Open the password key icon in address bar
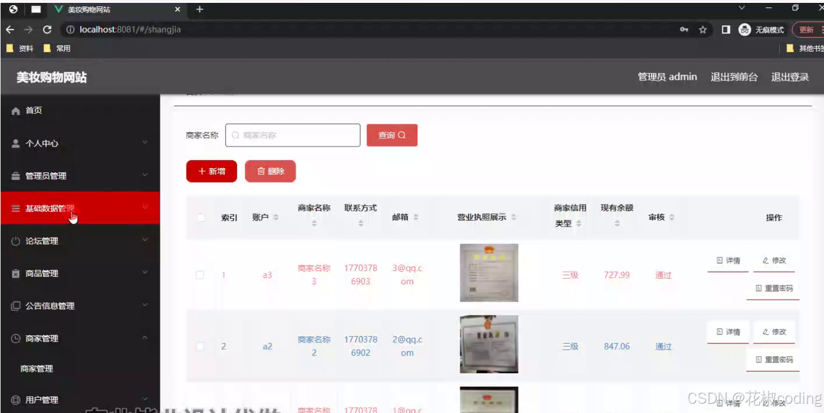The image size is (824, 413). tap(684, 30)
